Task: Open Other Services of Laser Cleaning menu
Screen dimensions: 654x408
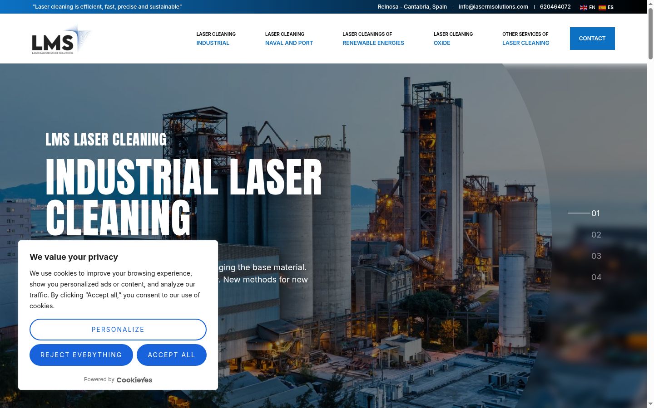Action: point(526,39)
